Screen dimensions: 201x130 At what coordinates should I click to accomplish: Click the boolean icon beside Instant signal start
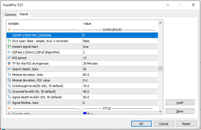click(9, 47)
